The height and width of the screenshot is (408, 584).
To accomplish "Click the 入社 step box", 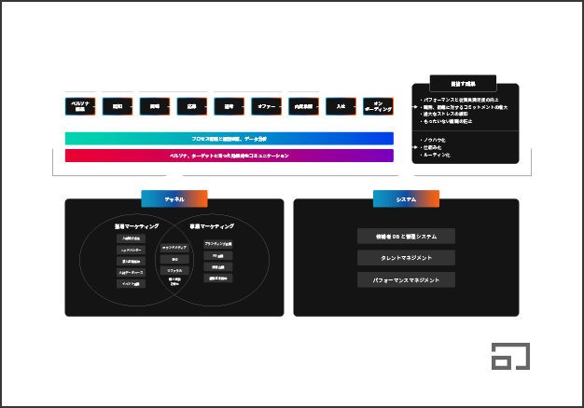I will point(341,106).
